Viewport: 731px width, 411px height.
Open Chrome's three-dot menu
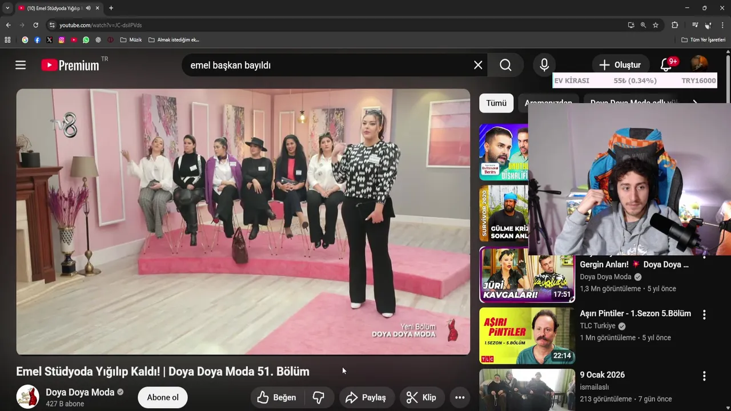pyautogui.click(x=723, y=25)
